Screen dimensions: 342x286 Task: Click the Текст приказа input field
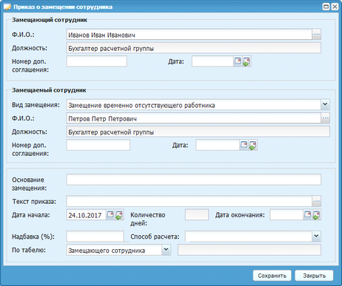190,201
